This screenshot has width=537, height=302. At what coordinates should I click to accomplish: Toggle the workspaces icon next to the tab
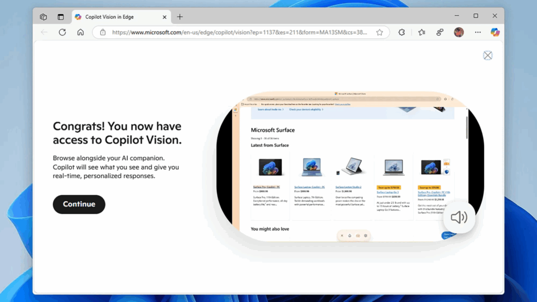[44, 16]
